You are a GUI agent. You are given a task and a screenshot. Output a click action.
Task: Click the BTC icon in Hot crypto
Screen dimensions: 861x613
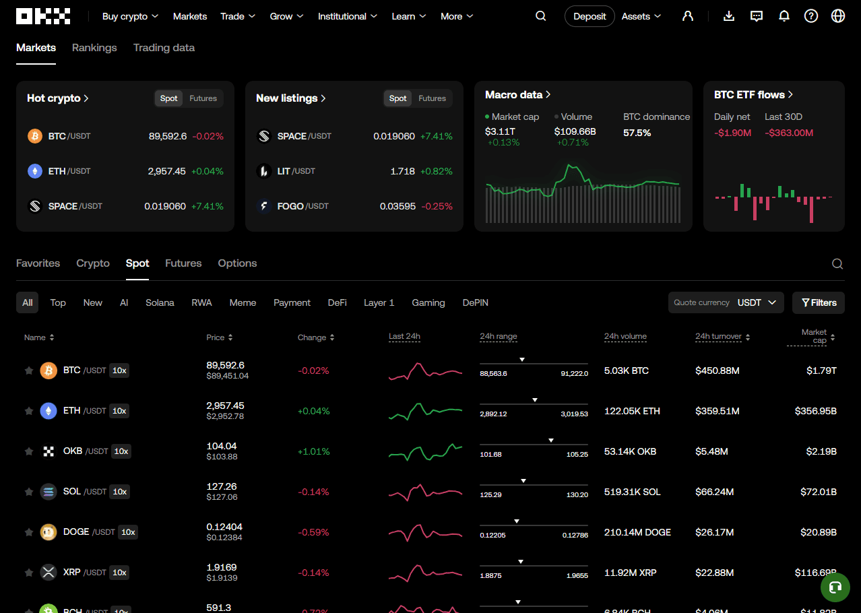(x=35, y=136)
